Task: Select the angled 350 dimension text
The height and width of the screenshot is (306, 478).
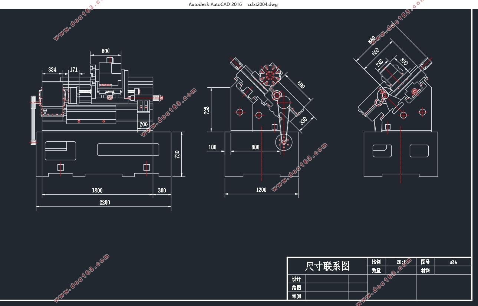Action: click(303, 121)
